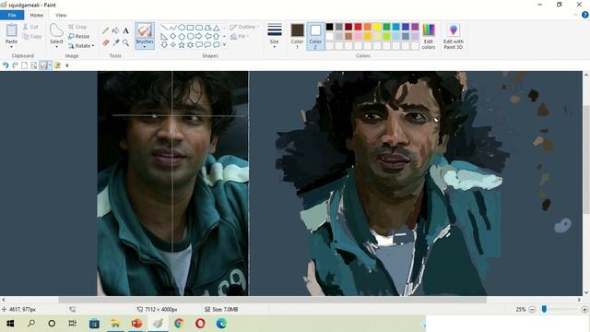Click the Copy button
This screenshot has height=332, width=590.
[x=32, y=36]
